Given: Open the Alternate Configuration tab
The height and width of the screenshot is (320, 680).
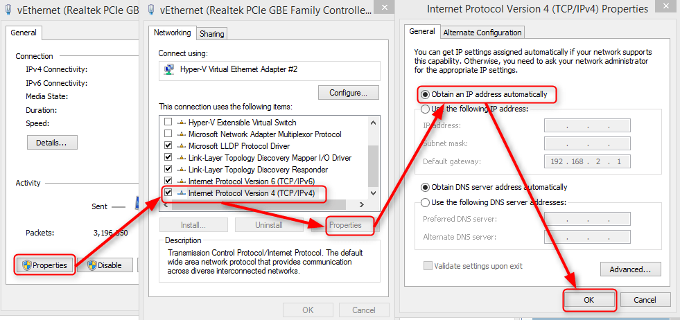Looking at the screenshot, I should tap(482, 33).
